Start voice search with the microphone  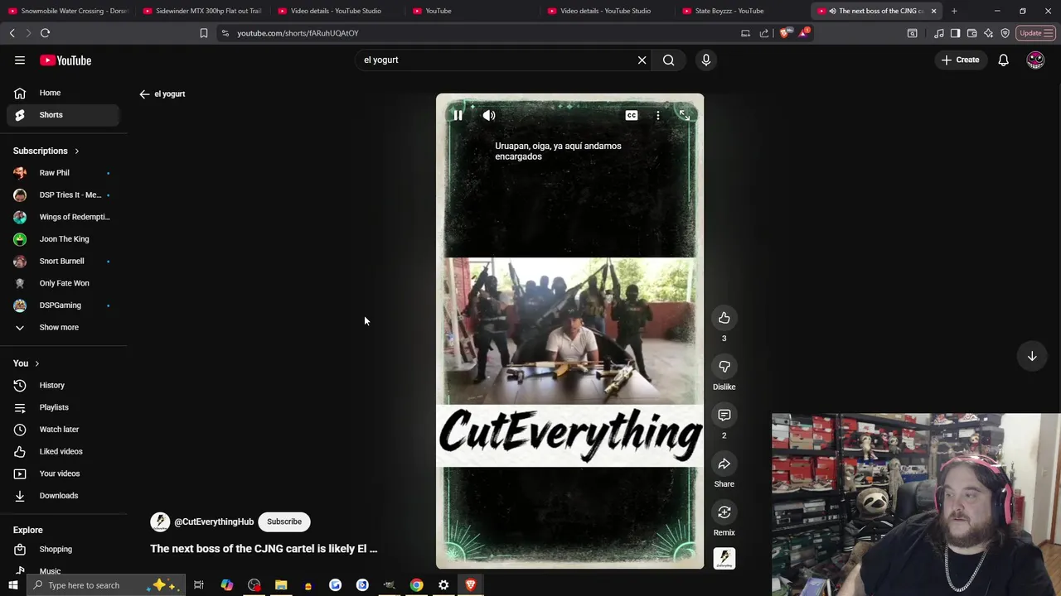[x=706, y=60]
